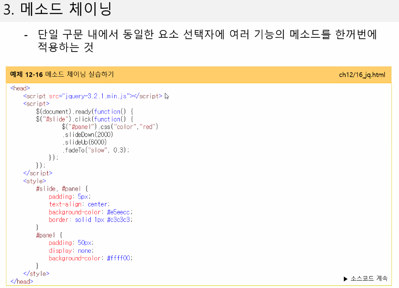Image resolution: width=399 pixels, height=288 pixels.
Task: Click the '소스코드 계속' continuation text
Action: [x=369, y=278]
